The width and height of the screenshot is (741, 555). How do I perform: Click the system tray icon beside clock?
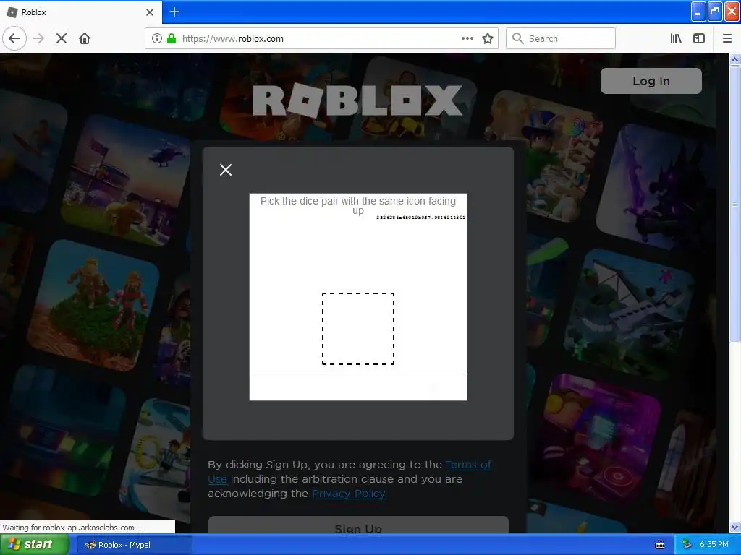tap(687, 545)
